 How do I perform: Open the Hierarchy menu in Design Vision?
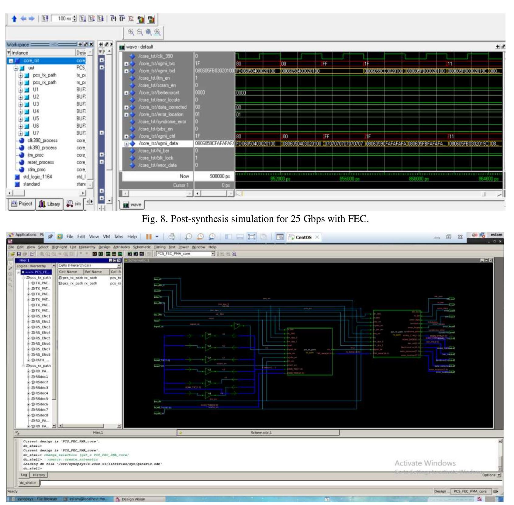pyautogui.click(x=87, y=247)
